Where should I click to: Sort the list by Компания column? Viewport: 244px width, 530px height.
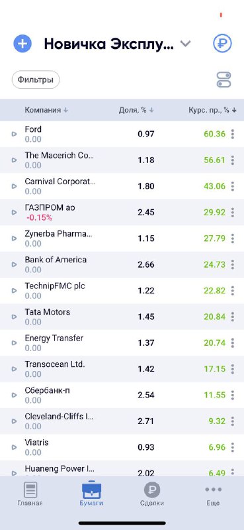pyautogui.click(x=46, y=110)
